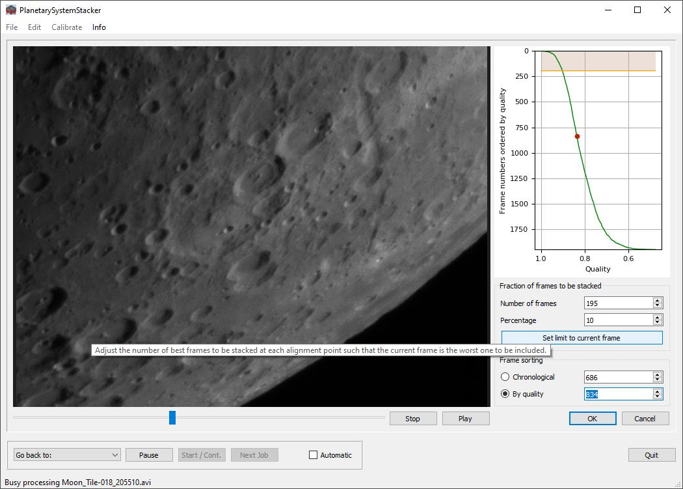Viewport: 683px width, 489px height.
Task: Click 'Set limit to current frame' button
Action: coord(582,338)
